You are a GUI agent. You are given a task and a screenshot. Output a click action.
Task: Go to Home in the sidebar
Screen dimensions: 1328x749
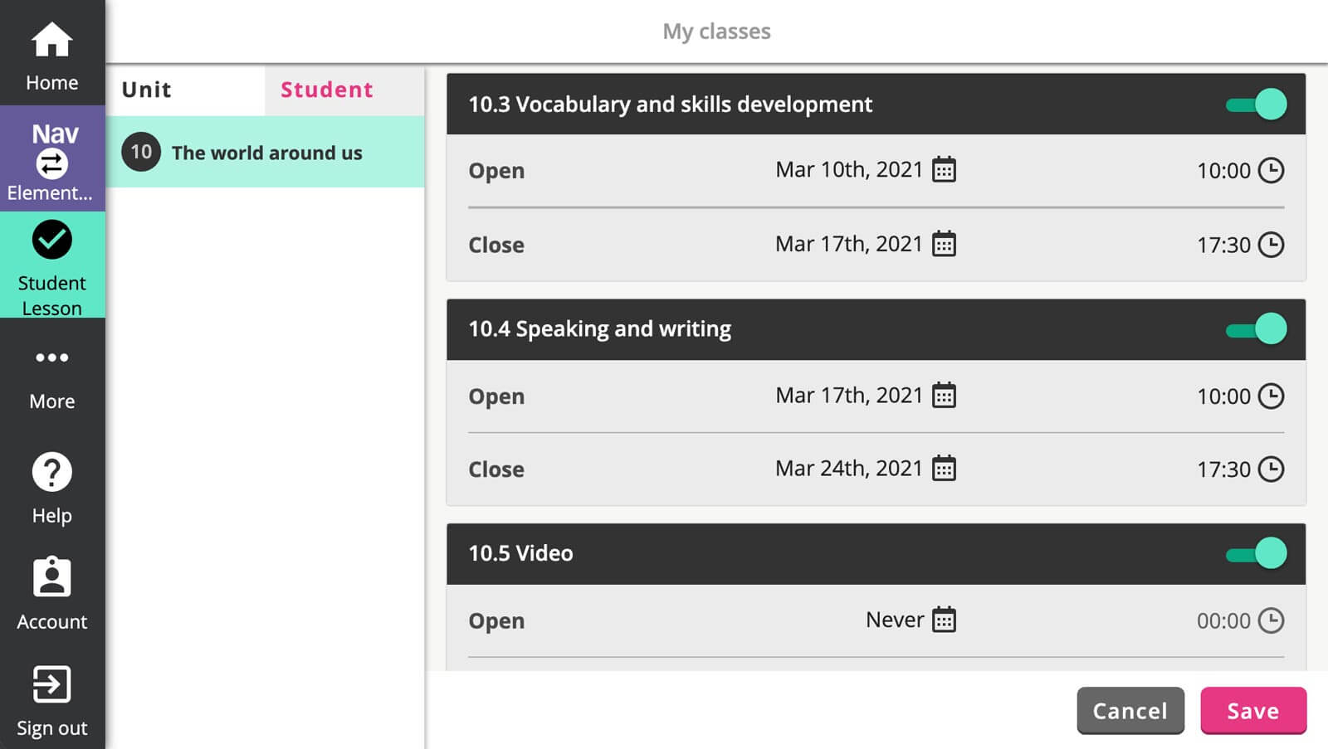tap(51, 55)
